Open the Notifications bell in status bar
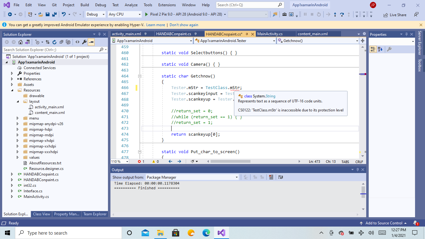The height and width of the screenshot is (239, 425). (416, 223)
